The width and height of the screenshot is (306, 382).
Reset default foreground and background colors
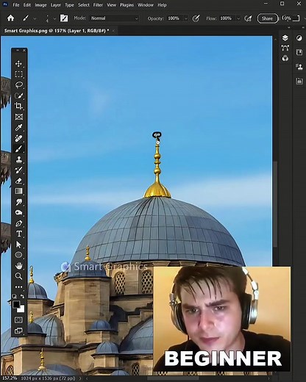14,296
